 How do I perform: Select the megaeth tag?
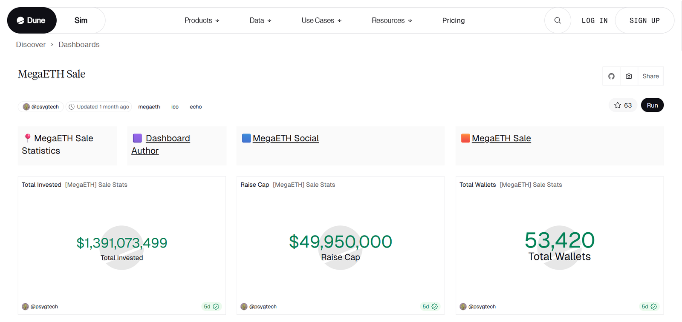pyautogui.click(x=149, y=107)
